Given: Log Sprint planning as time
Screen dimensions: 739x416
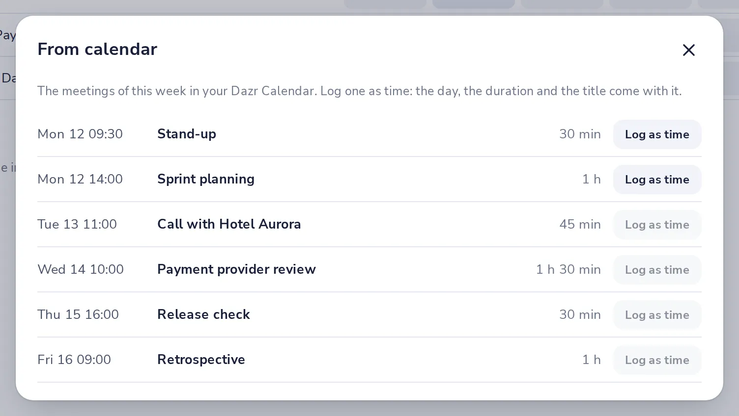Looking at the screenshot, I should (x=657, y=180).
